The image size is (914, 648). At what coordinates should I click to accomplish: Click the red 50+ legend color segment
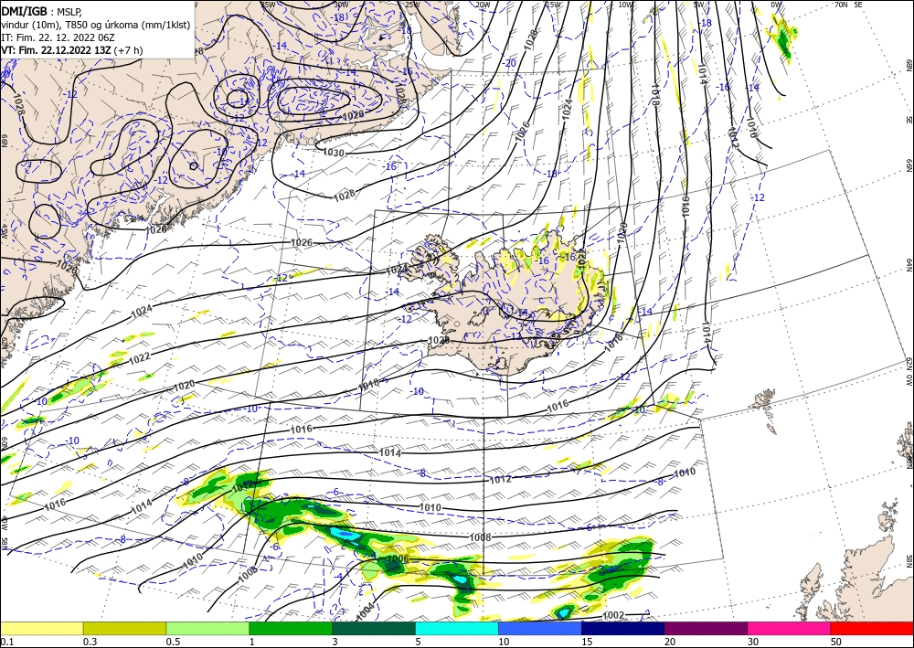point(872,628)
